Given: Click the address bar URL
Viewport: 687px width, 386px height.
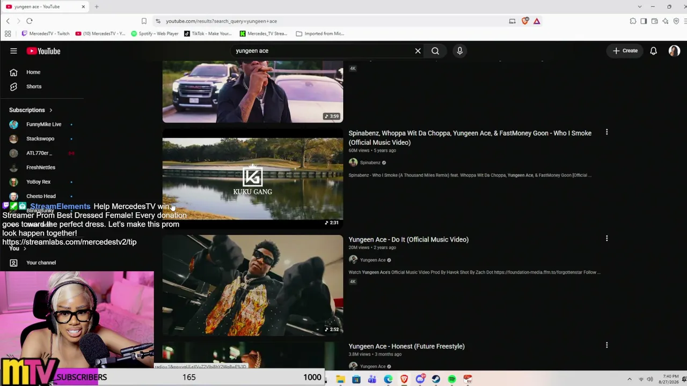Looking at the screenshot, I should click(221, 21).
